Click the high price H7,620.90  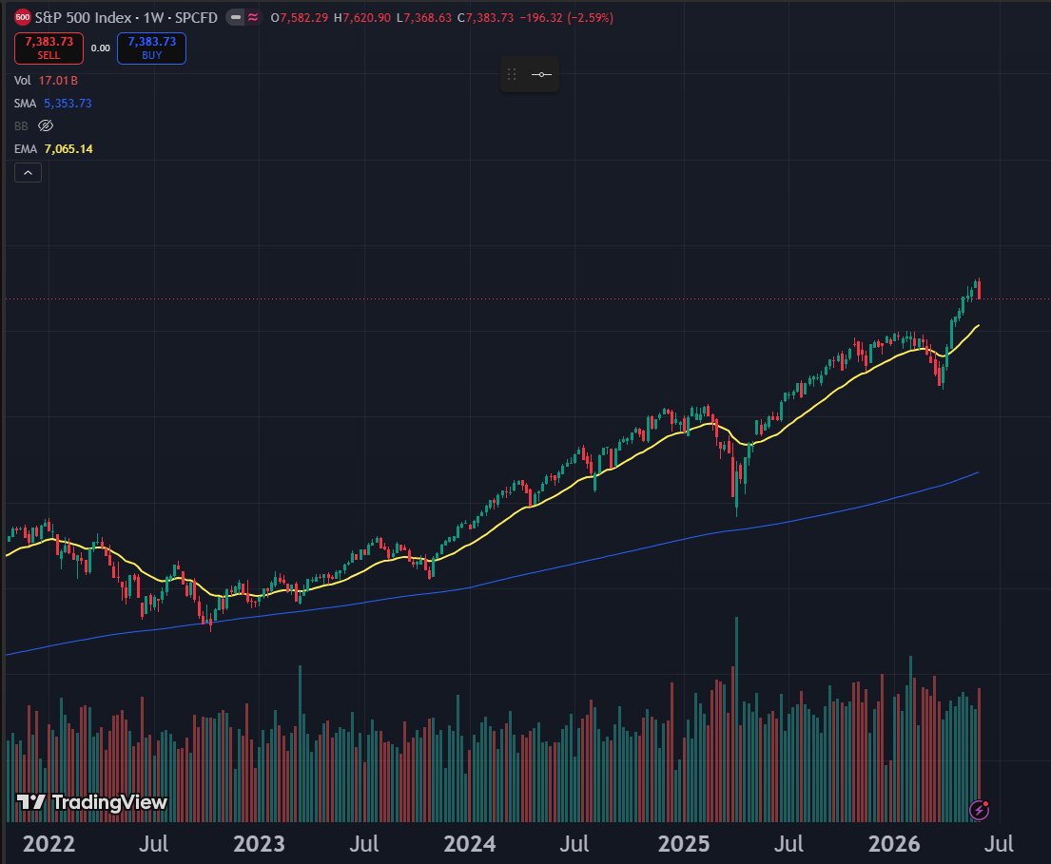point(362,17)
